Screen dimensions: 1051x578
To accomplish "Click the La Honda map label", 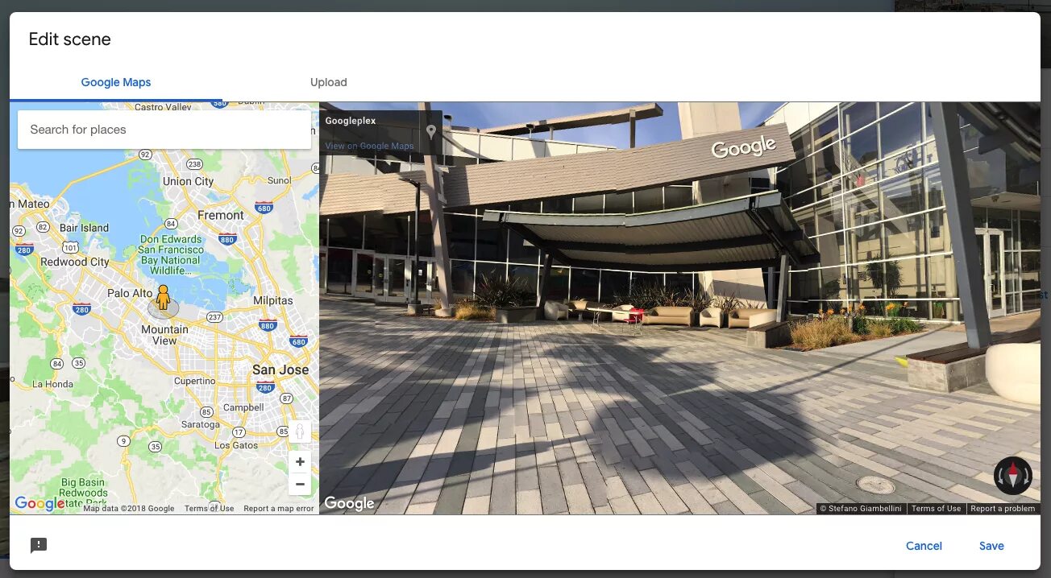I will click(52, 384).
